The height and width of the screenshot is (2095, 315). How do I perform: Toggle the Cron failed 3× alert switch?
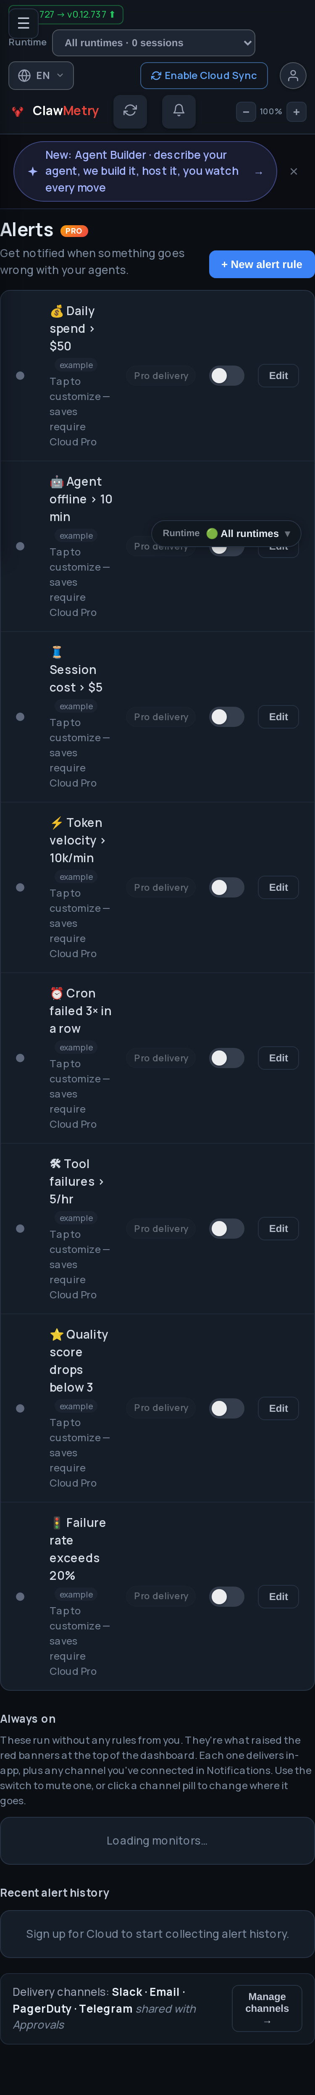pyautogui.click(x=226, y=1058)
